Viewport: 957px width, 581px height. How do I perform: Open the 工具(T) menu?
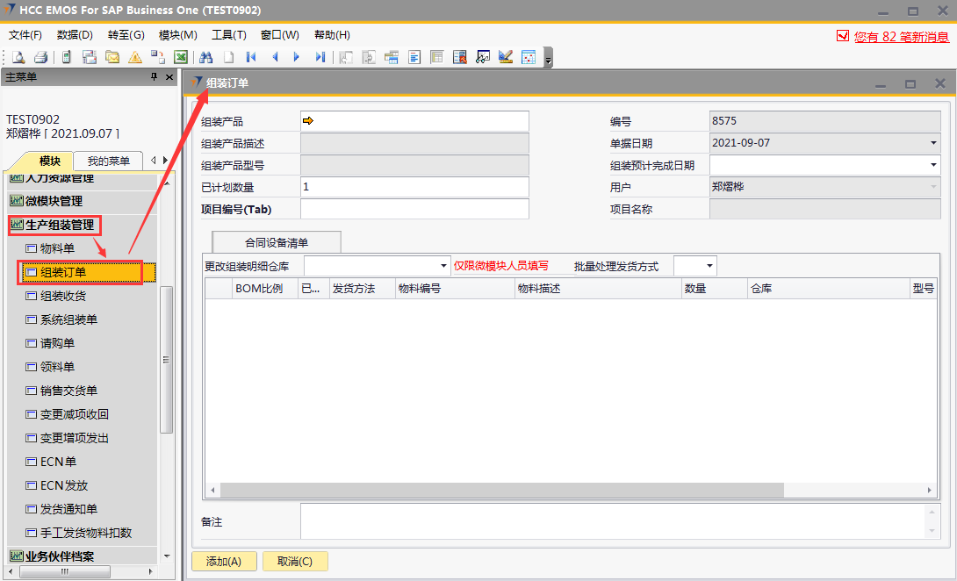click(x=228, y=35)
